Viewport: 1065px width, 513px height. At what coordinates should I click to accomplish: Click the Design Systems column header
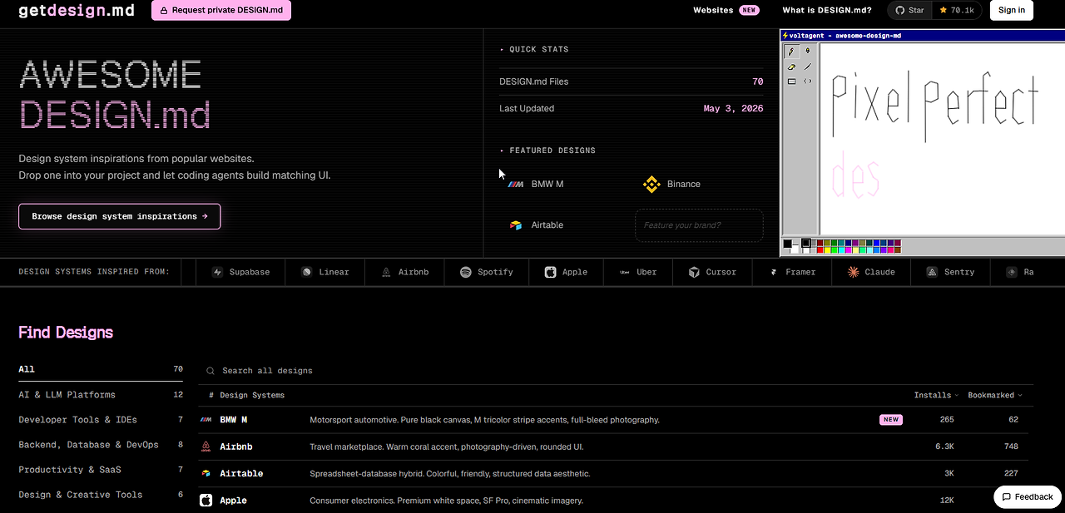[252, 395]
